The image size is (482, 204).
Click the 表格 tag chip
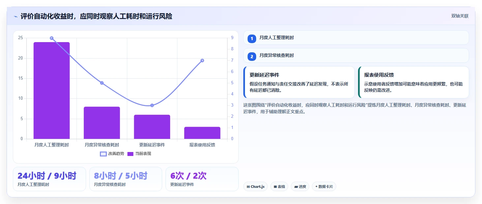(x=279, y=187)
